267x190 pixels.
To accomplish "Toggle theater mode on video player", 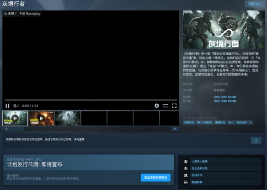I will (x=166, y=106).
